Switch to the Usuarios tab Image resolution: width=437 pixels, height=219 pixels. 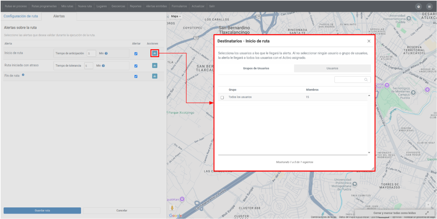point(333,68)
